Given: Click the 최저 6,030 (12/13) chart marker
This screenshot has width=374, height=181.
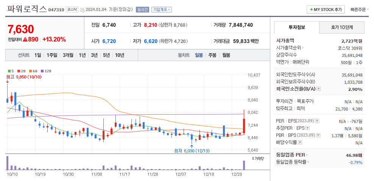Looking at the screenshot, I should 192,150.
